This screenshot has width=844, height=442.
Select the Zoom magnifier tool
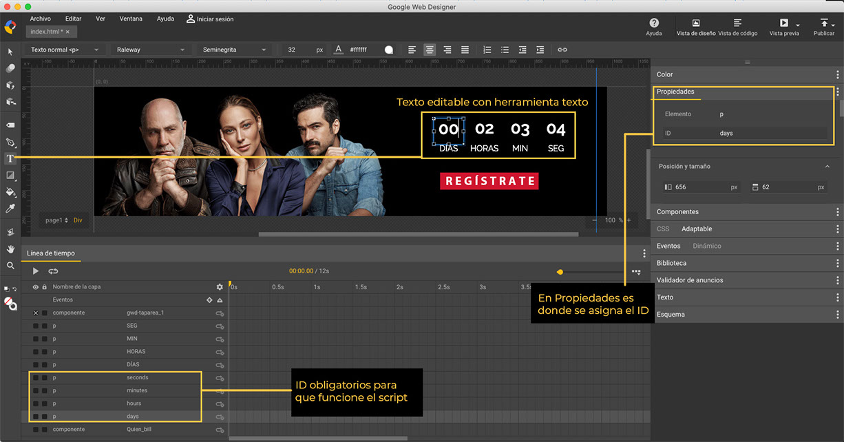pos(10,265)
